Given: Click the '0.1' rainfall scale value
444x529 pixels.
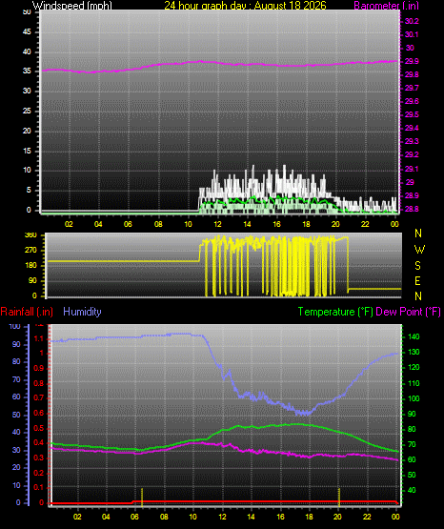Looking at the screenshot, I should tap(39, 487).
